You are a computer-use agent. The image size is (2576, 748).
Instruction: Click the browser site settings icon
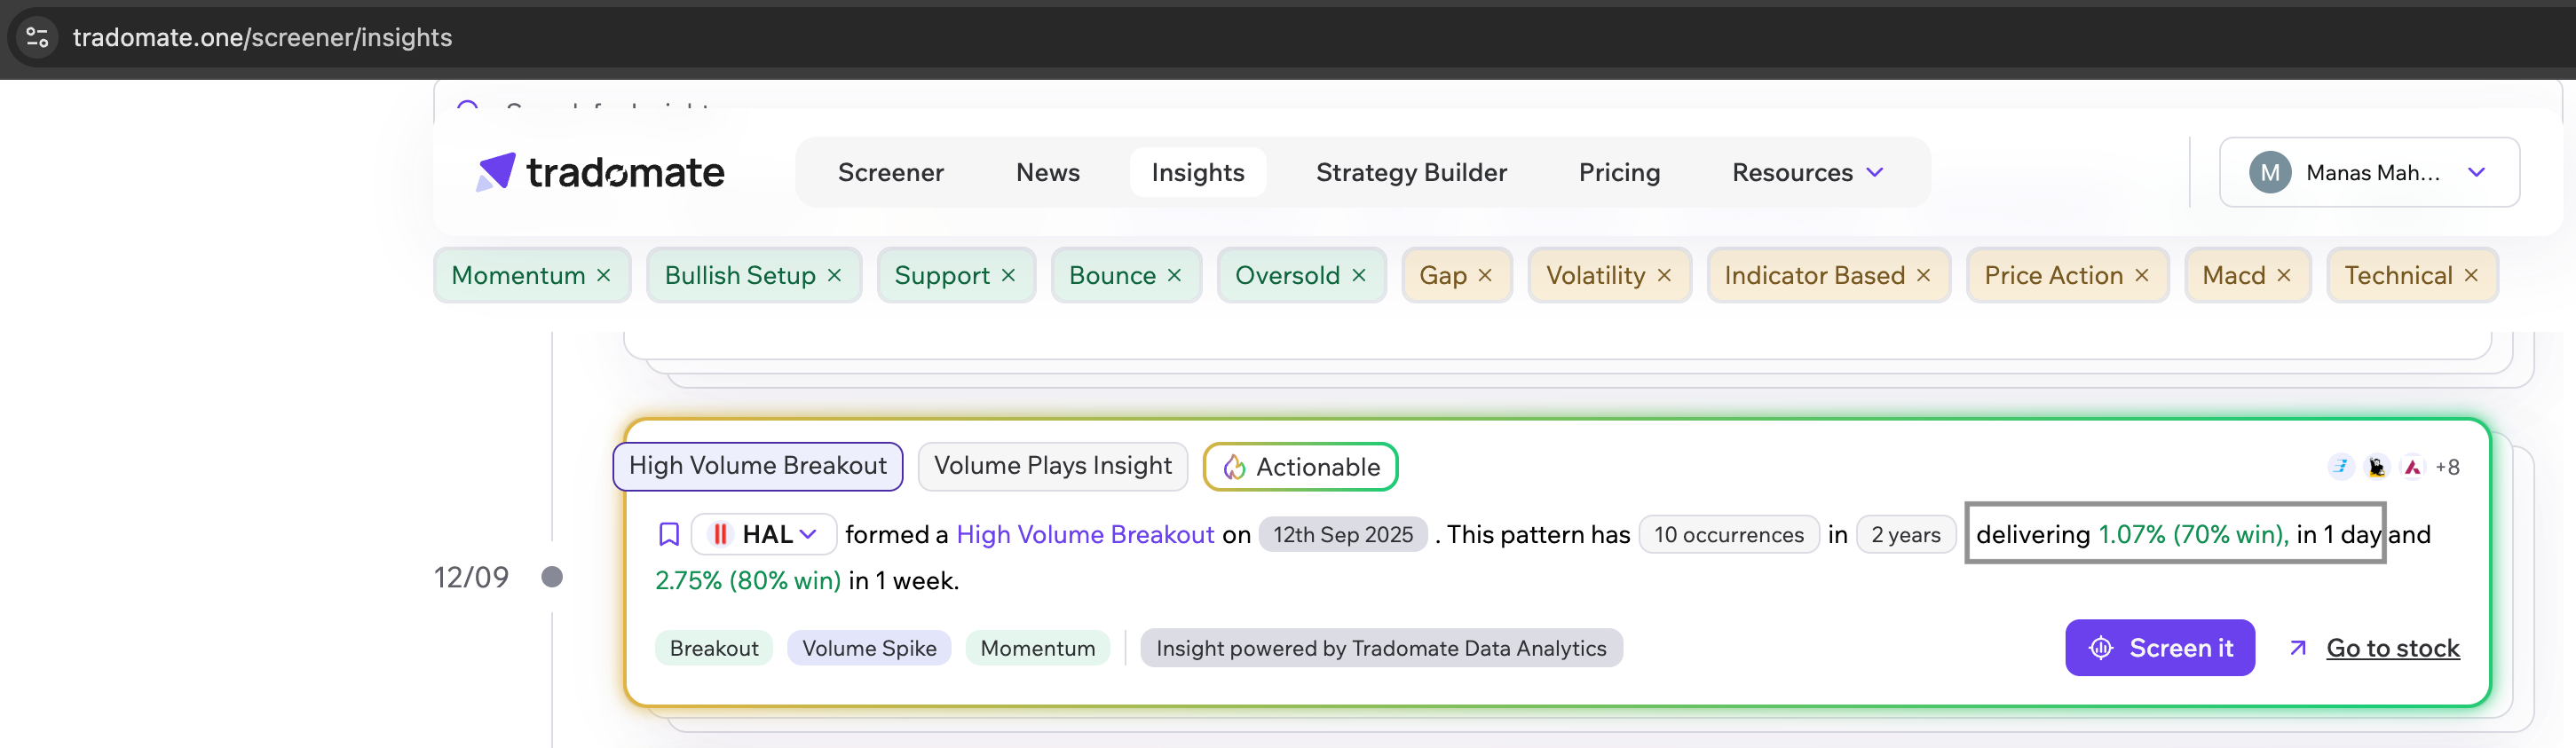38,37
